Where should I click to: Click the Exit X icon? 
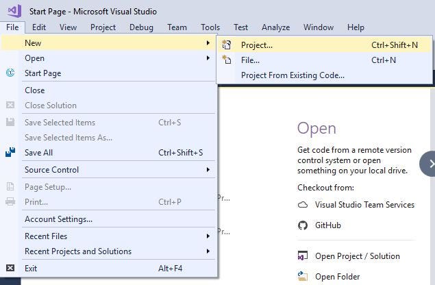pyautogui.click(x=10, y=268)
